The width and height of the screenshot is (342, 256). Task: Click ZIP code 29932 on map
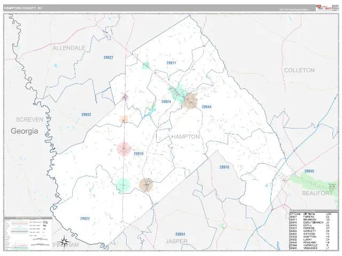[86, 115]
